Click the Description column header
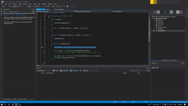Screen dimensions: 188x106 click(50, 73)
